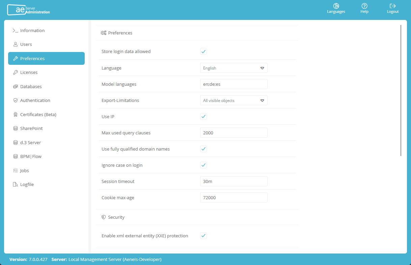Click the Languages globe icon

click(336, 6)
